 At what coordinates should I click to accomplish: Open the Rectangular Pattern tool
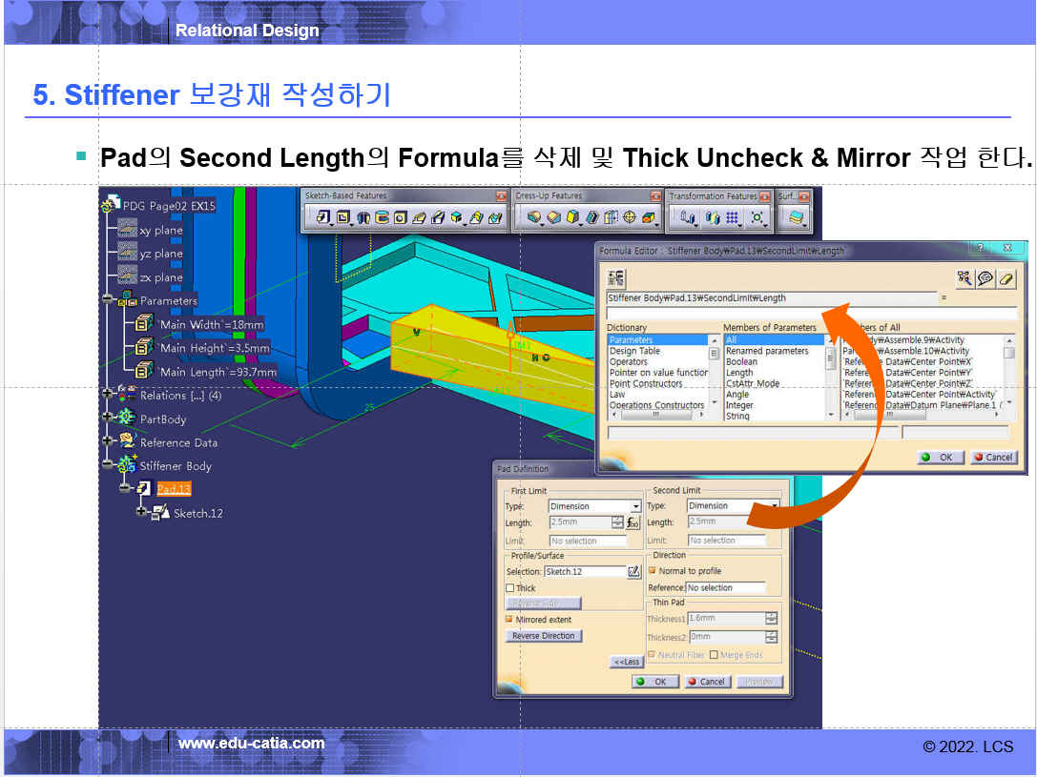pyautogui.click(x=733, y=217)
